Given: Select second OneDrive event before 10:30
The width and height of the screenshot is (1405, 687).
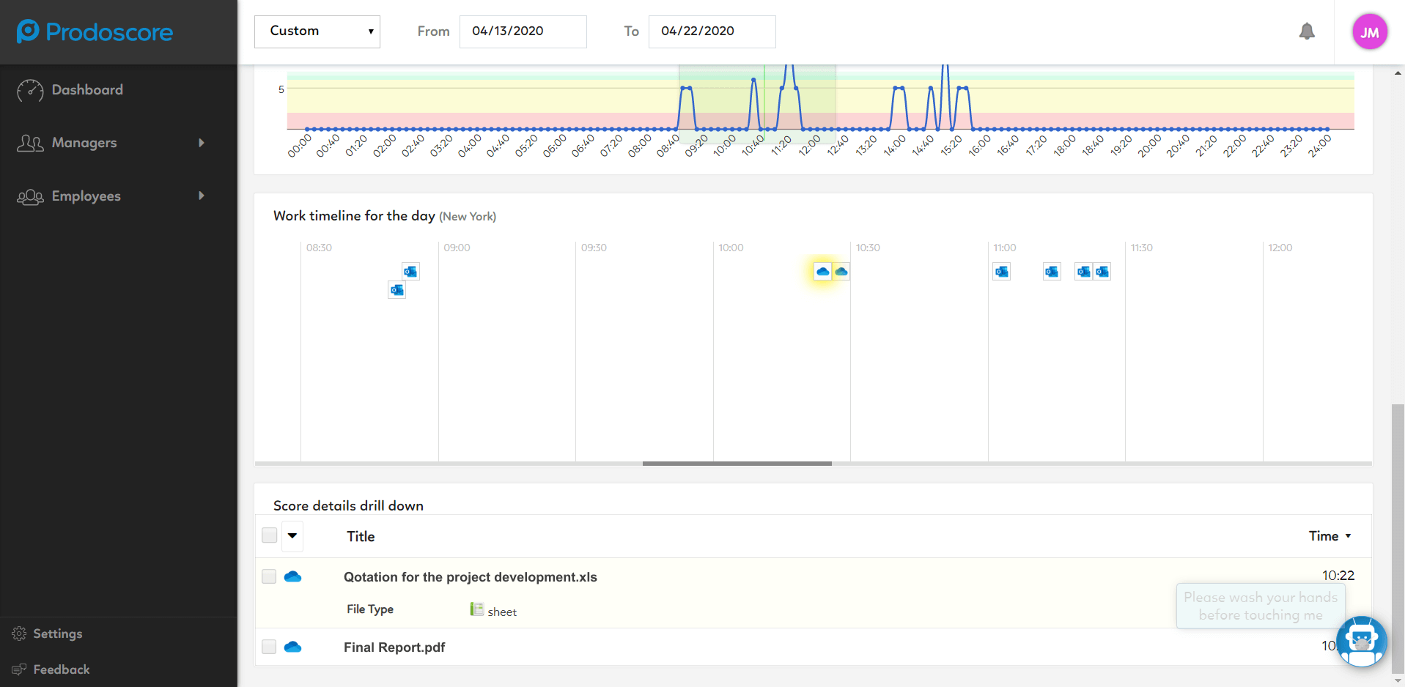Looking at the screenshot, I should click(x=841, y=272).
